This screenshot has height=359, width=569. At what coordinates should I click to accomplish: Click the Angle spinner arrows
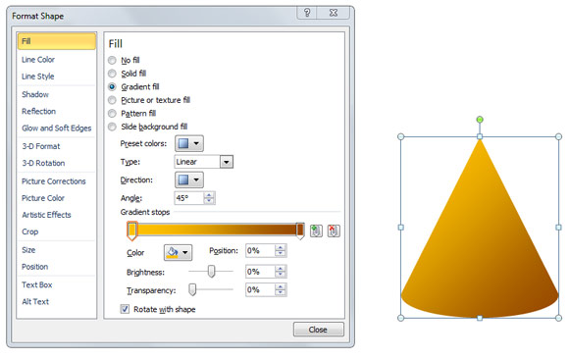pyautogui.click(x=209, y=198)
